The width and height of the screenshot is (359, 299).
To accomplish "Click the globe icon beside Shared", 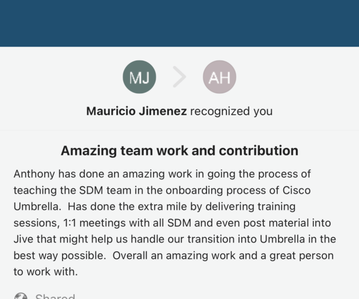I will pyautogui.click(x=21, y=297).
